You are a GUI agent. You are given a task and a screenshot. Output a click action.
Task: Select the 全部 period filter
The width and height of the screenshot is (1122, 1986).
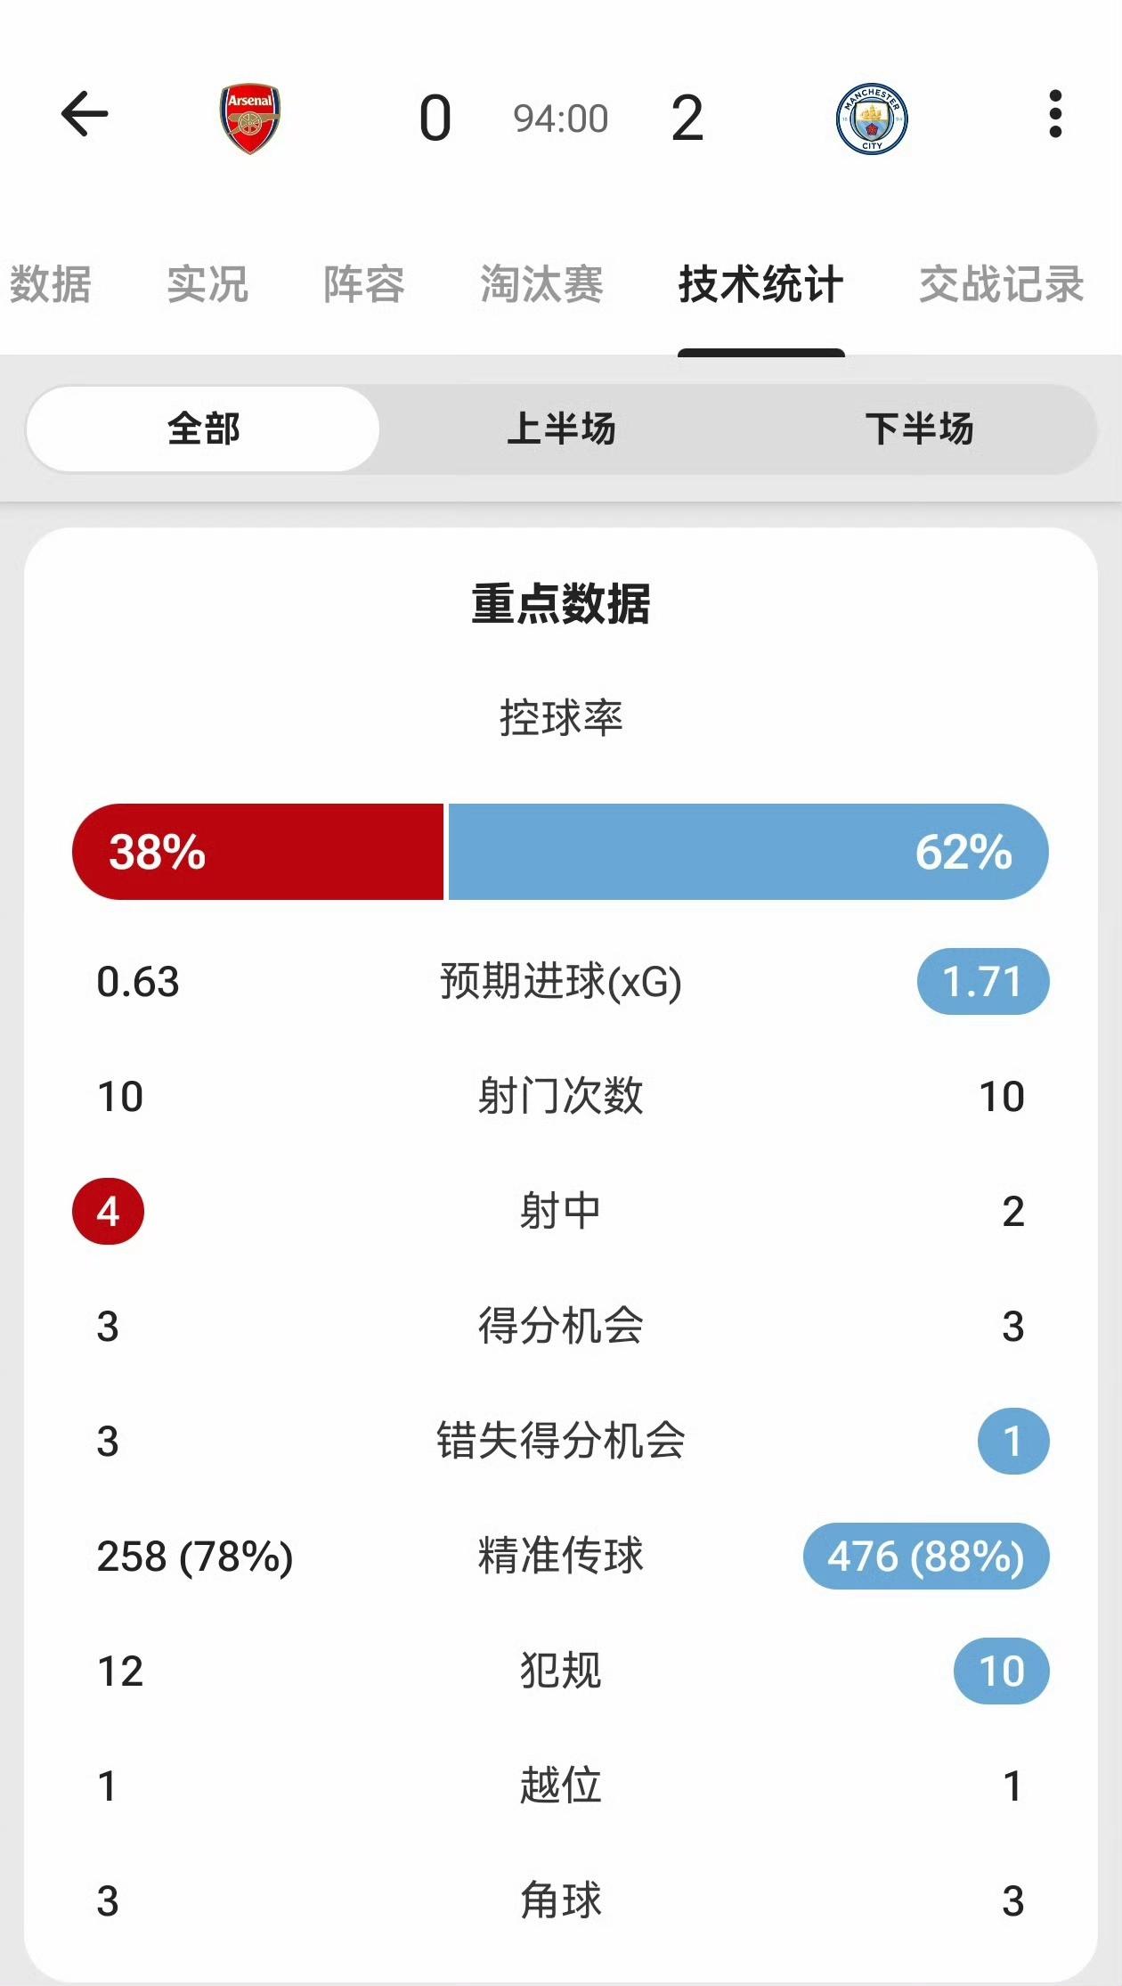204,429
